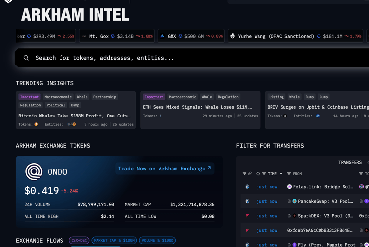Open the 0xfceb76A6cC0b833c3F864E… sender address
This screenshot has width=369, height=247.
click(x=320, y=230)
